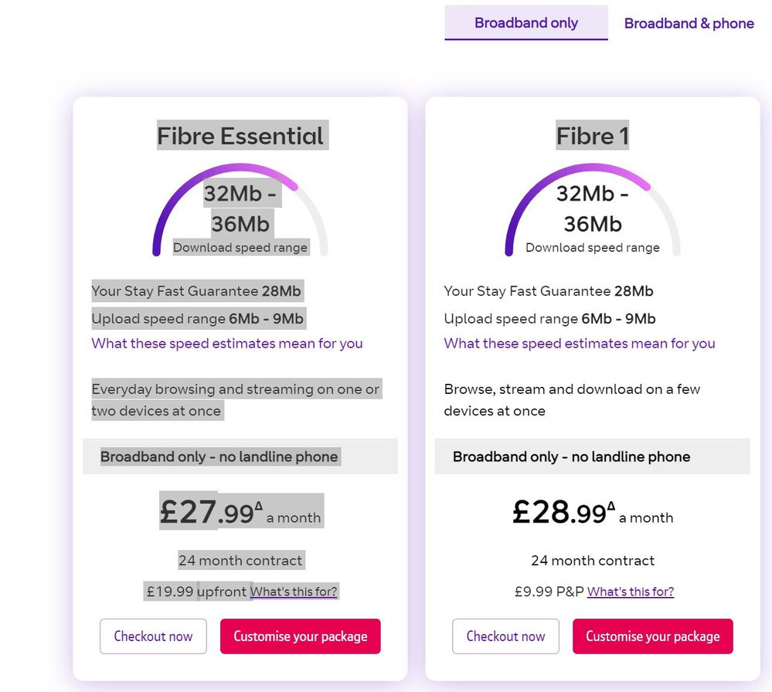Image resolution: width=772 pixels, height=692 pixels.
Task: Click Fibre Essential's no landline phone banner
Action: tap(240, 456)
